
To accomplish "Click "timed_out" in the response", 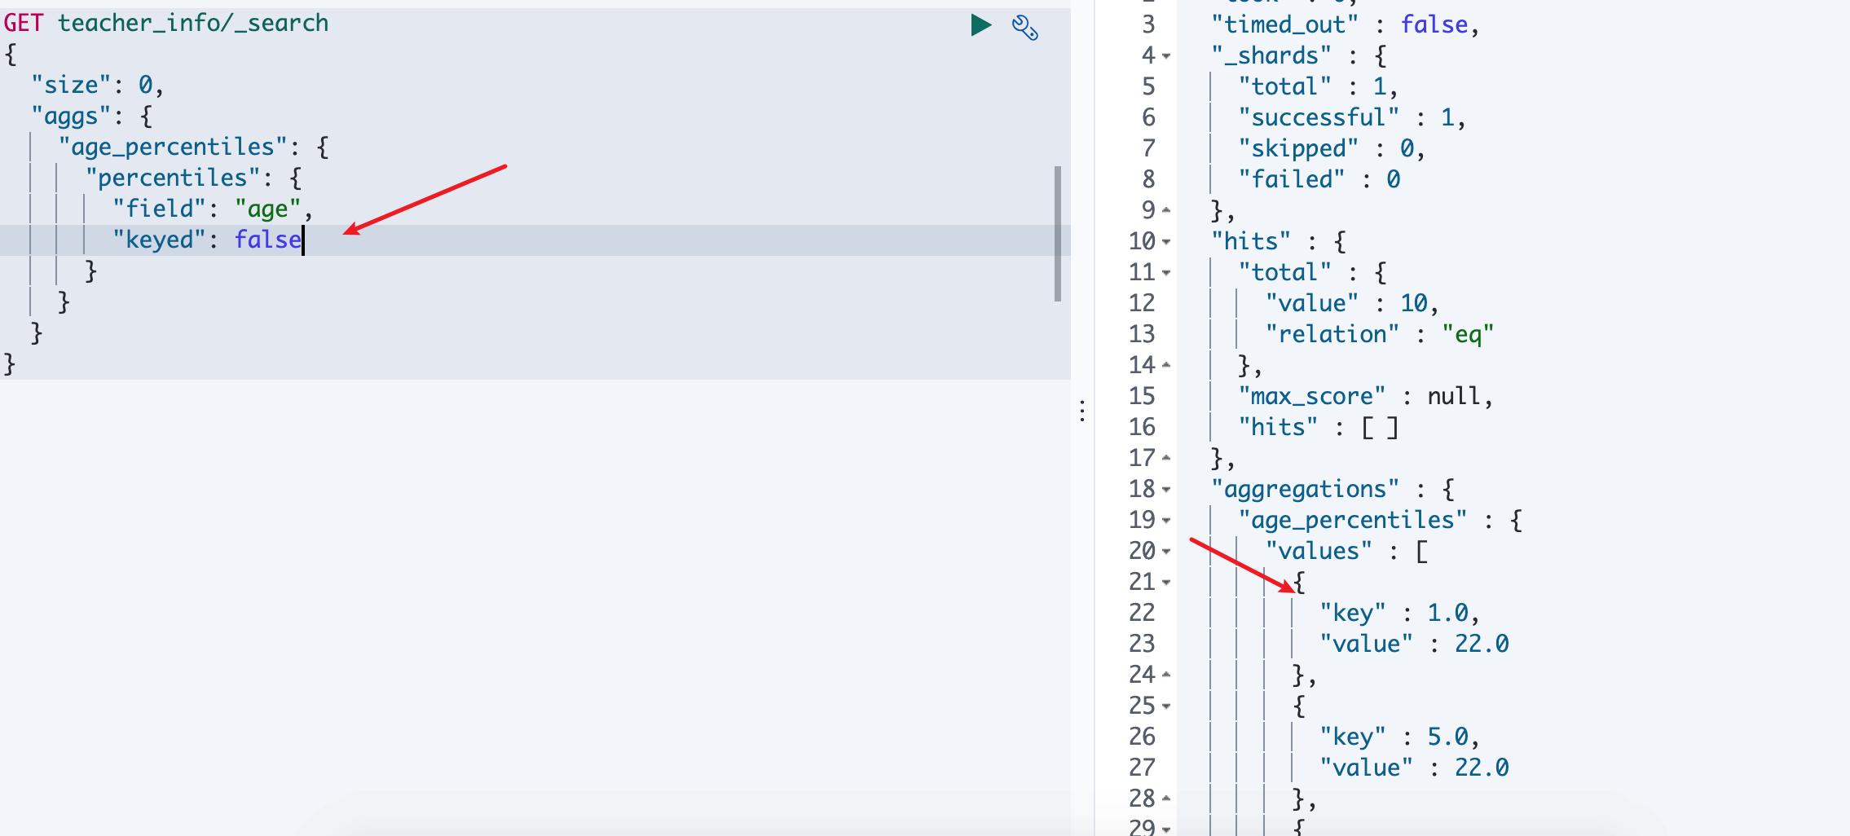I will pyautogui.click(x=1284, y=25).
